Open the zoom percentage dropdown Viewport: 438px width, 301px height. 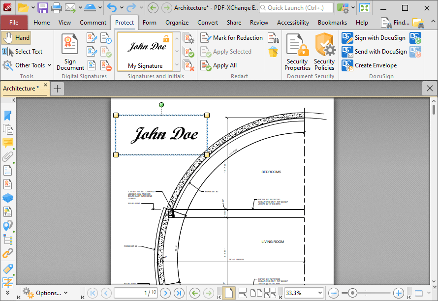[x=320, y=294]
